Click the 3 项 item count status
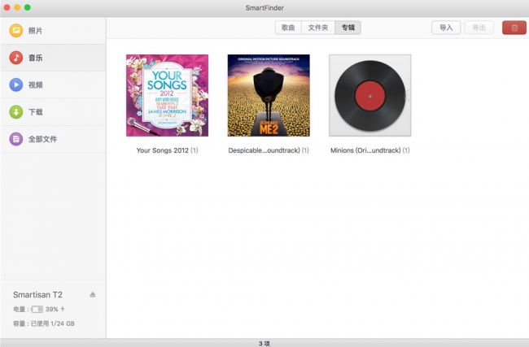Screen dimensions: 529x347 264,343
